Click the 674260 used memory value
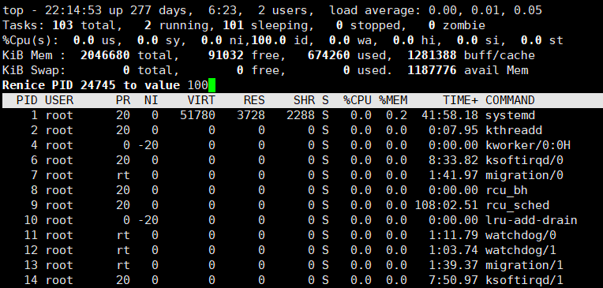This screenshot has height=288, width=603. 329,55
